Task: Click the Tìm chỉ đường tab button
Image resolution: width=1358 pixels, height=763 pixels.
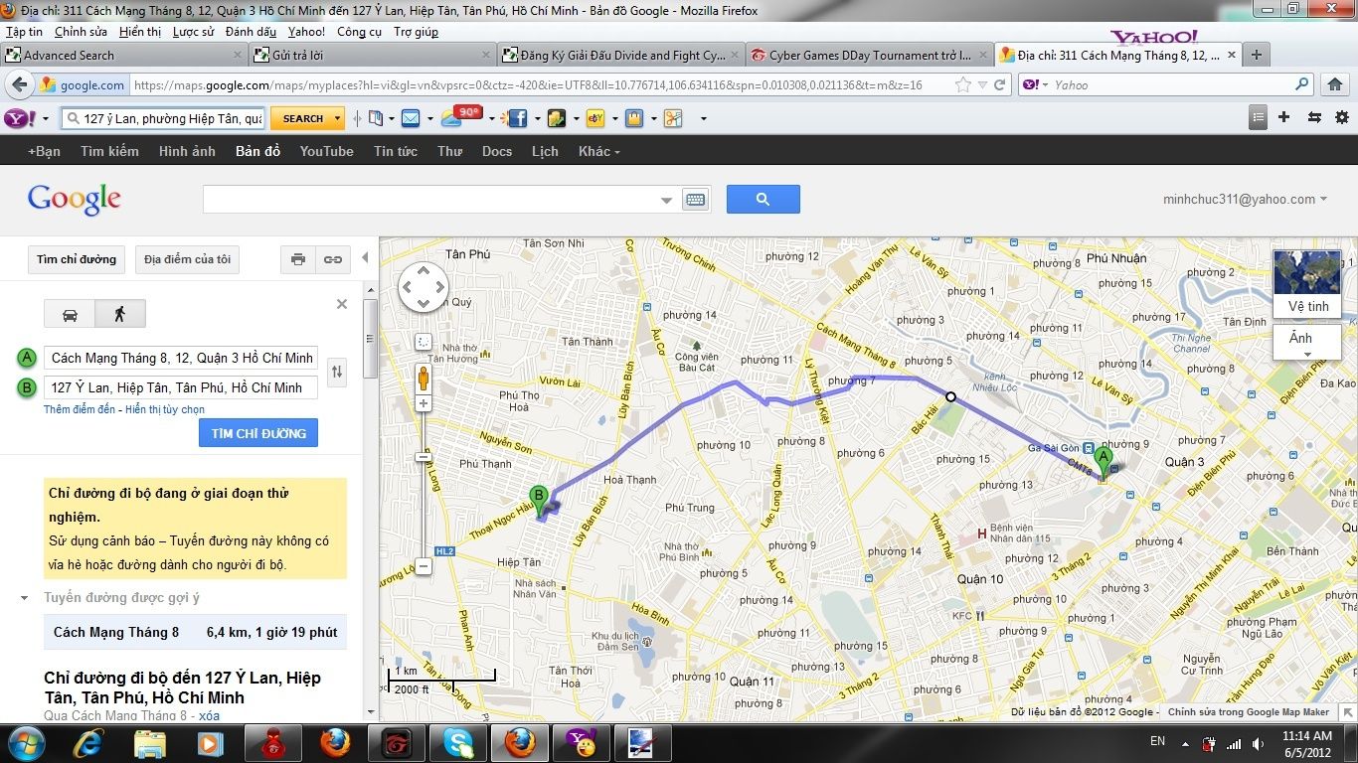Action: point(77,259)
